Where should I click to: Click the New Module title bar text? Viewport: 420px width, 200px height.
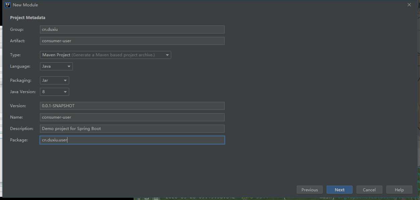point(25,5)
